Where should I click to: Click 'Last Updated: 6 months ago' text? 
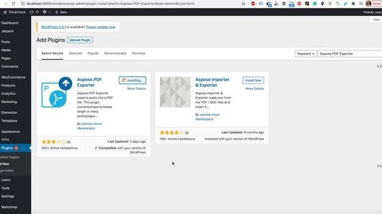(x=243, y=133)
